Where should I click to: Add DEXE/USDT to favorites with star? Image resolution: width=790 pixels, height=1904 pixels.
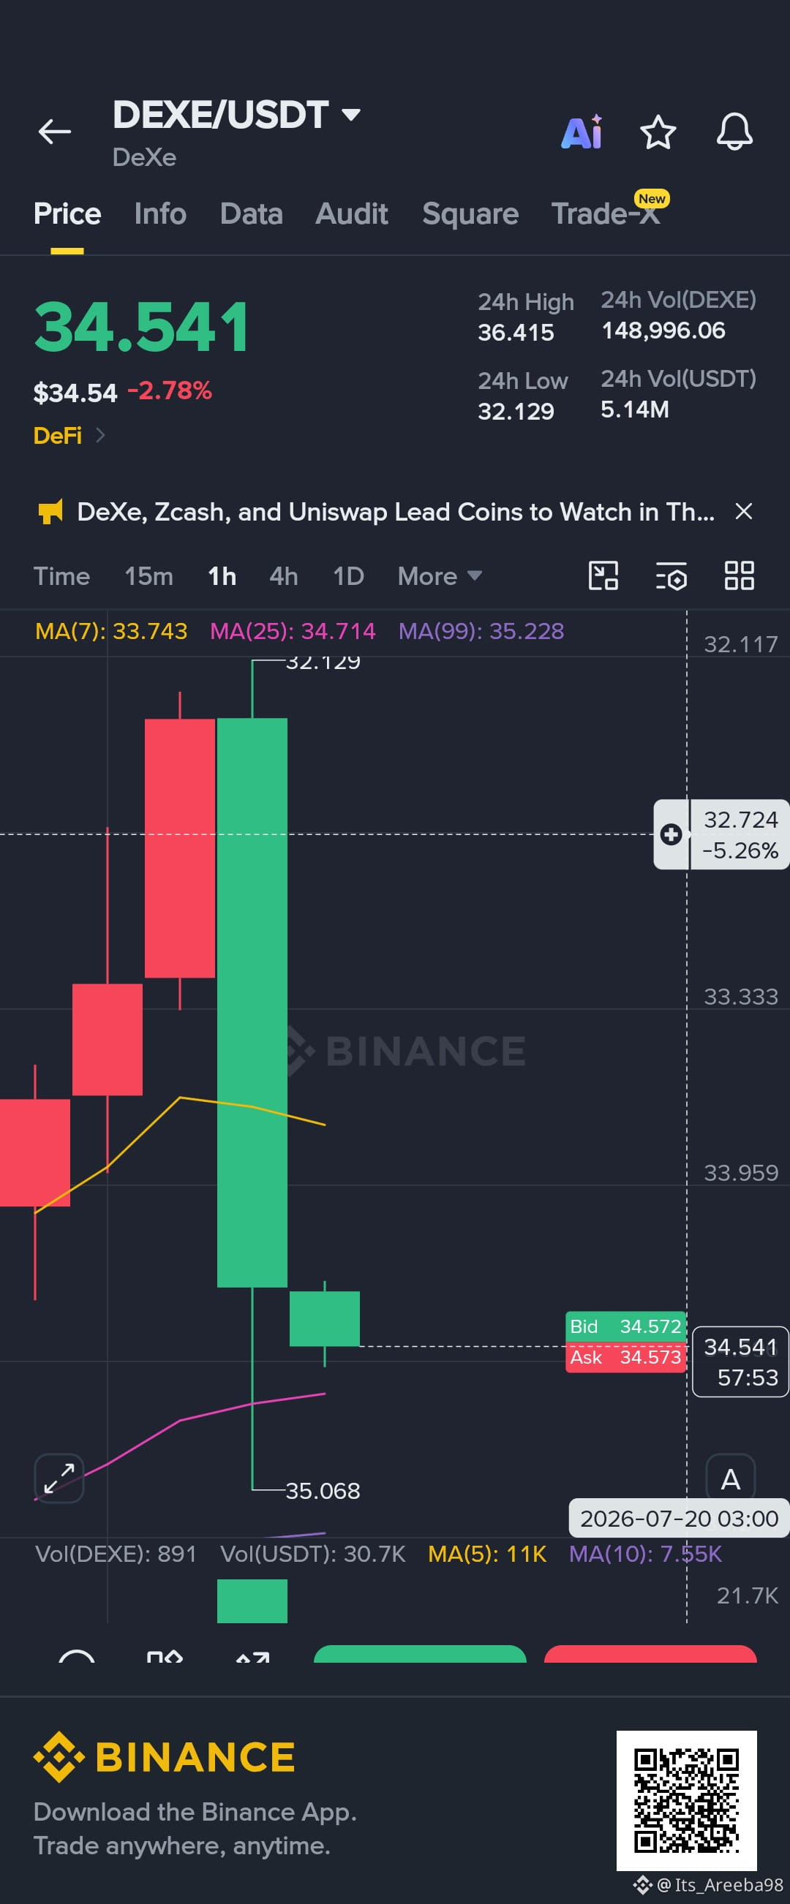(x=658, y=133)
